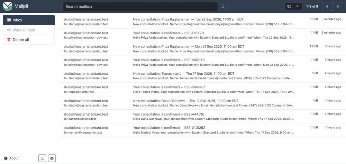346x164 pixels.
Task: Click preview text starting Hello Tomas Iriarte
Action: [213, 92]
